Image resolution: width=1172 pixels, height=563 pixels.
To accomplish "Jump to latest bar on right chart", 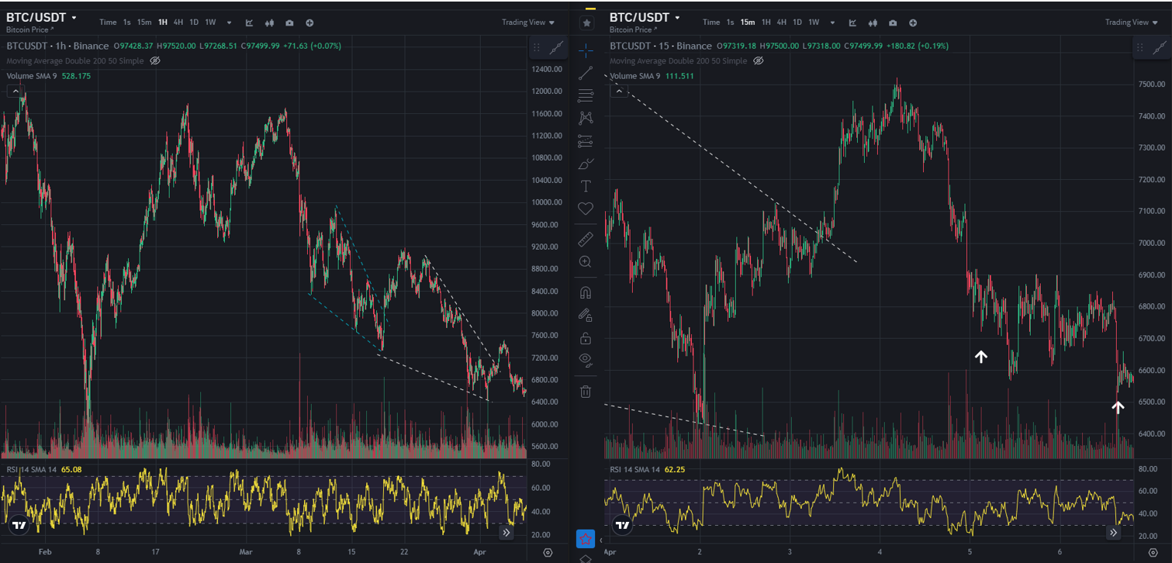I will pyautogui.click(x=1114, y=533).
